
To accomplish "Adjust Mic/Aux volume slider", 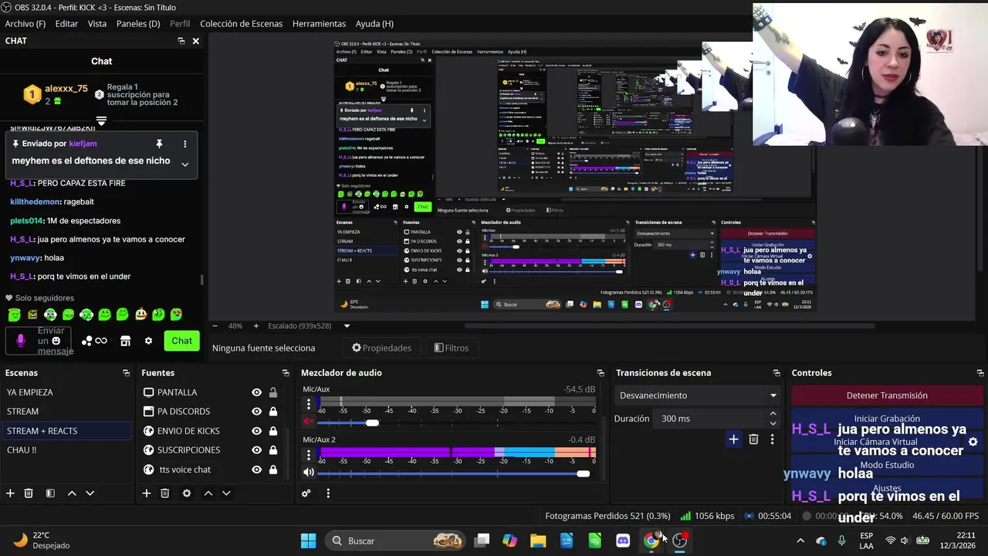I will coord(372,422).
